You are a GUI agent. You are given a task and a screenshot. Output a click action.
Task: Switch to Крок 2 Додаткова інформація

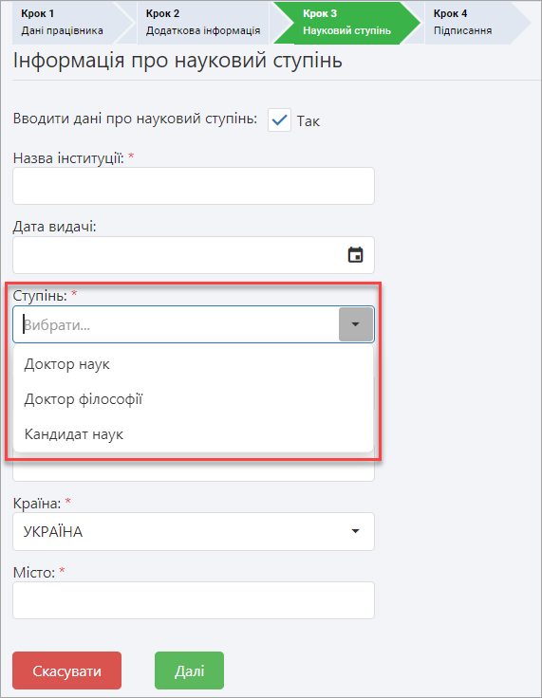pyautogui.click(x=203, y=22)
